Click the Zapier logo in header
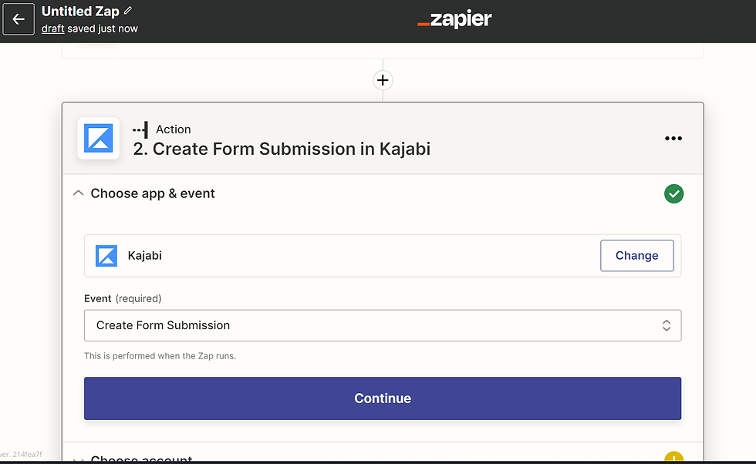 454,19
